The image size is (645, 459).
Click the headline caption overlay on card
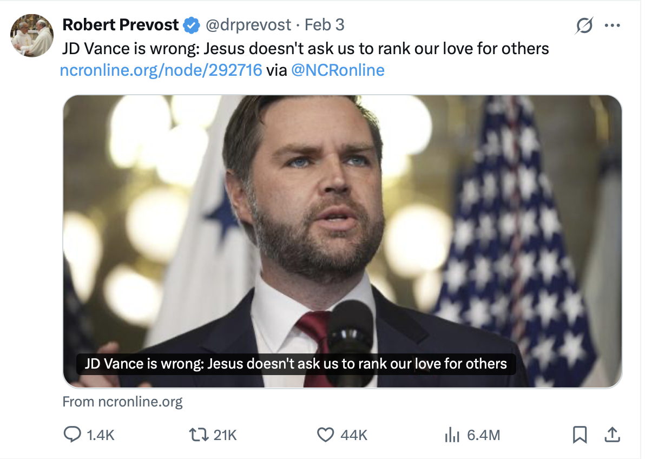(295, 363)
